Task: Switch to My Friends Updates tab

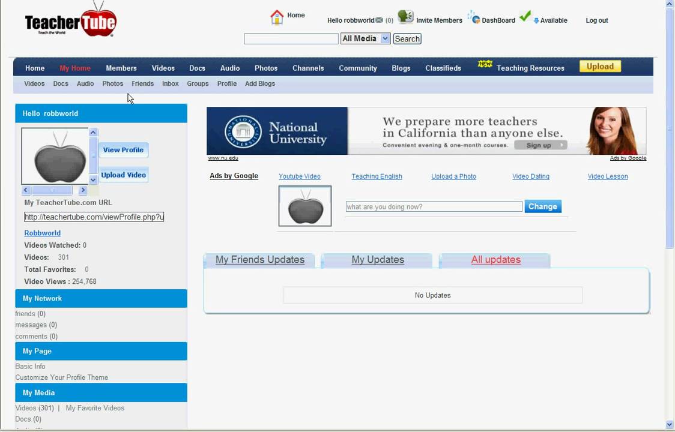Action: [259, 260]
